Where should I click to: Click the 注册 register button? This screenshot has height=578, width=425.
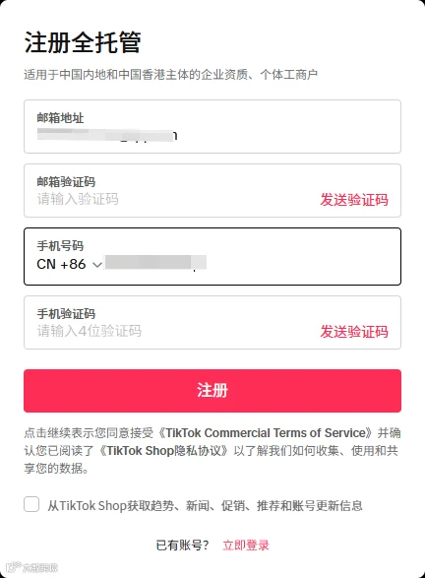[212, 391]
